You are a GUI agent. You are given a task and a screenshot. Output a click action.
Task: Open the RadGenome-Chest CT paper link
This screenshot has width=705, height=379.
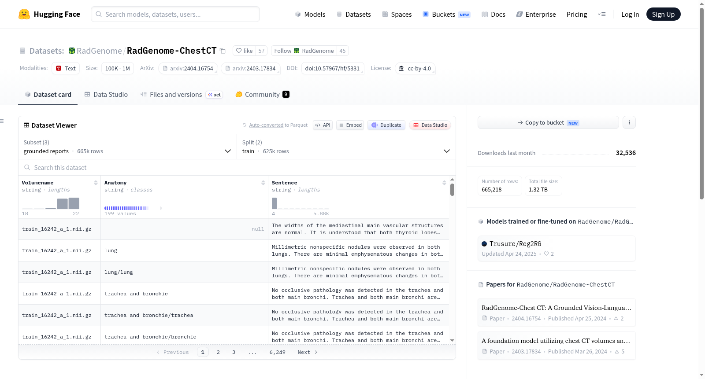[x=557, y=313]
